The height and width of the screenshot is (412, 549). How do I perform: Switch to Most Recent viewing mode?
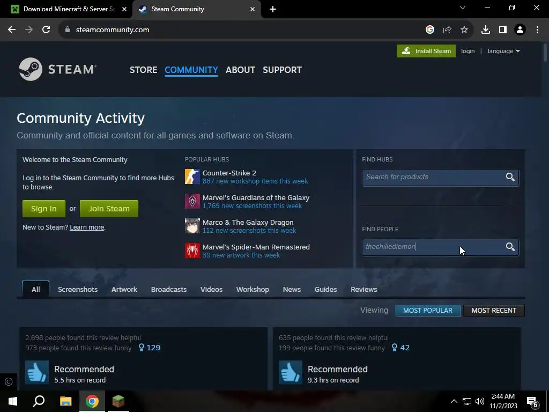pos(494,311)
